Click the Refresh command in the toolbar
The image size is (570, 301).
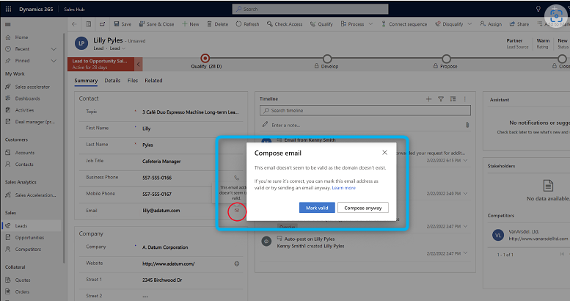[246, 24]
